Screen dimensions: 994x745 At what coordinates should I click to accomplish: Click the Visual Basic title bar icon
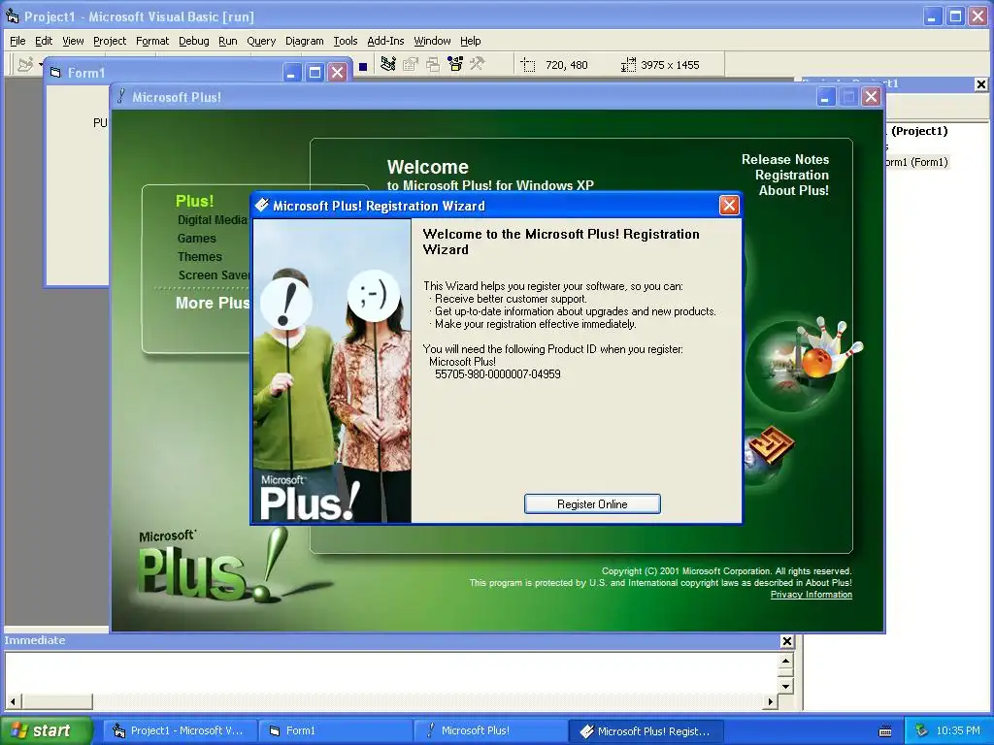click(12, 16)
